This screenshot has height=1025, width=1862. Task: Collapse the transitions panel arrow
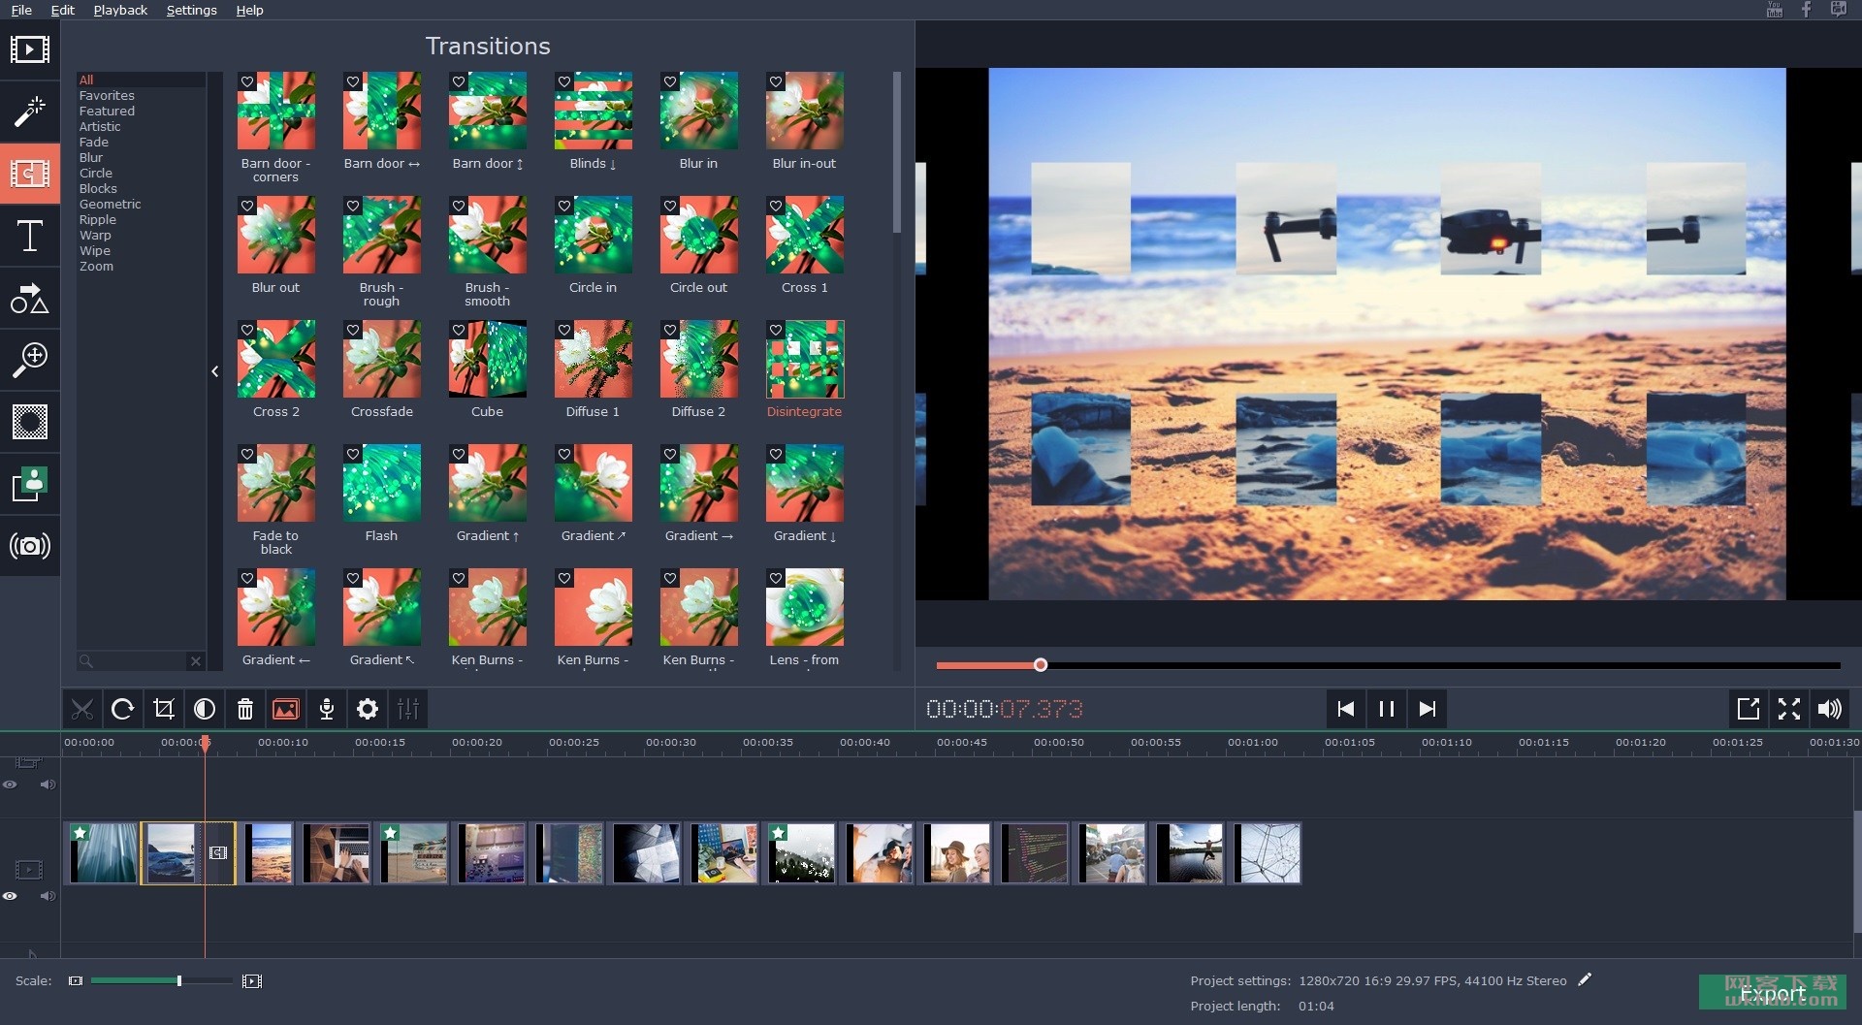click(x=215, y=371)
